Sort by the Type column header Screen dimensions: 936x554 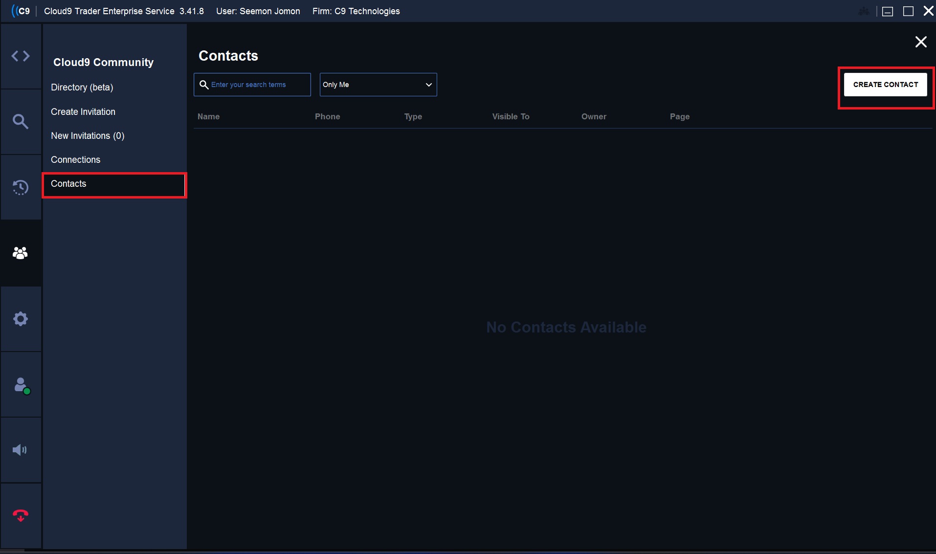click(413, 116)
